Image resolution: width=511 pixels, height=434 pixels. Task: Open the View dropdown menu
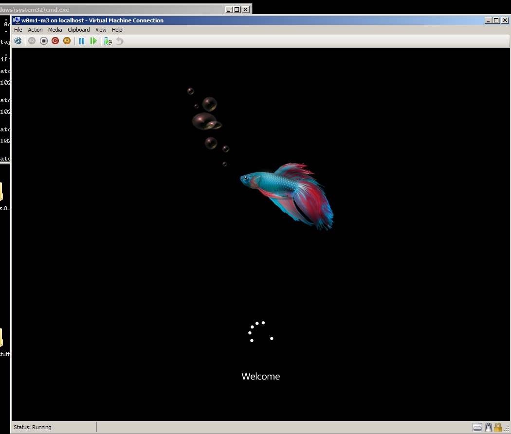pos(101,30)
